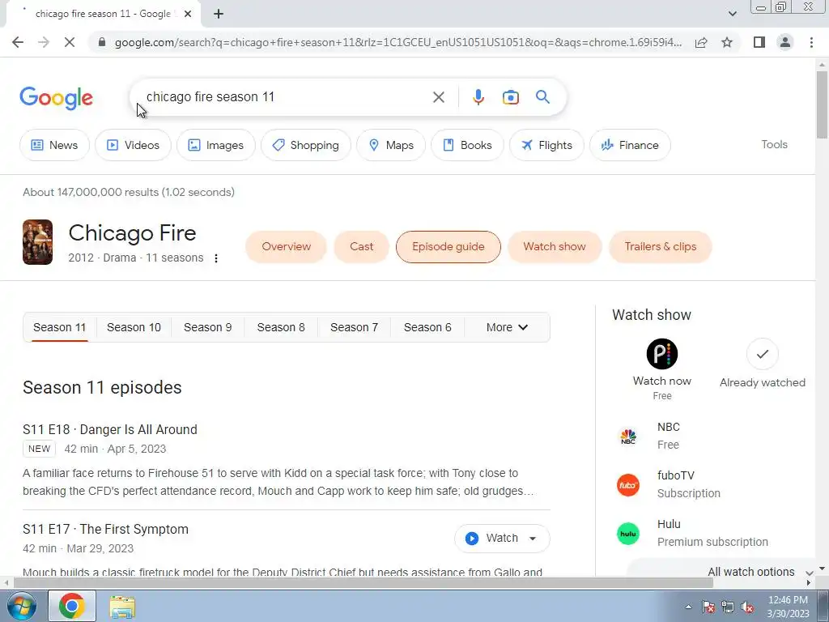Filter results by Shopping

(305, 145)
